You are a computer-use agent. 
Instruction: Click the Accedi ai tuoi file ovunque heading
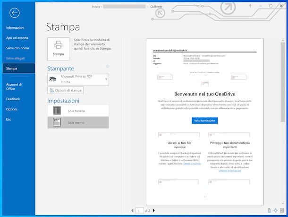click(x=179, y=145)
